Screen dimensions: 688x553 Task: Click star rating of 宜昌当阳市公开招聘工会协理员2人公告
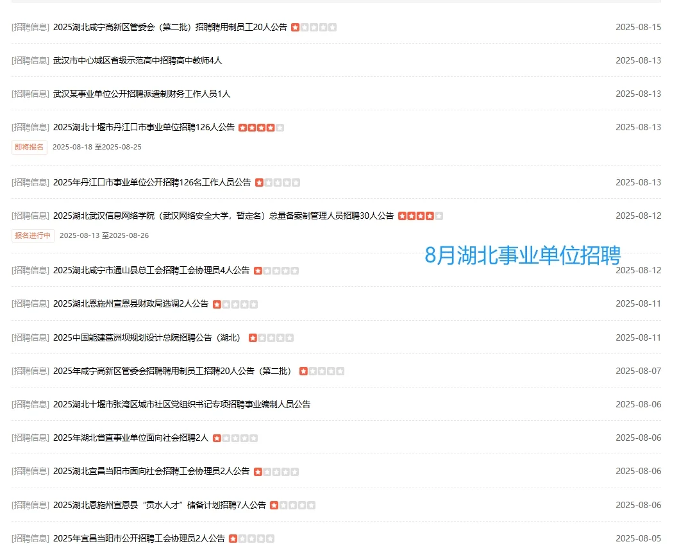click(x=251, y=538)
